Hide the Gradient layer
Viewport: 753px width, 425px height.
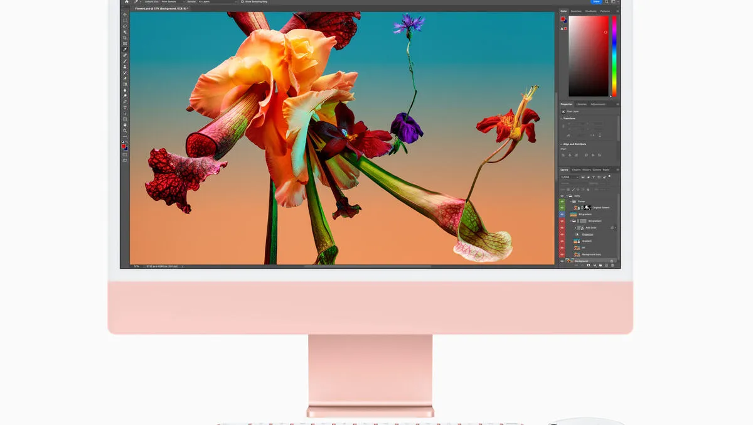[x=562, y=241]
